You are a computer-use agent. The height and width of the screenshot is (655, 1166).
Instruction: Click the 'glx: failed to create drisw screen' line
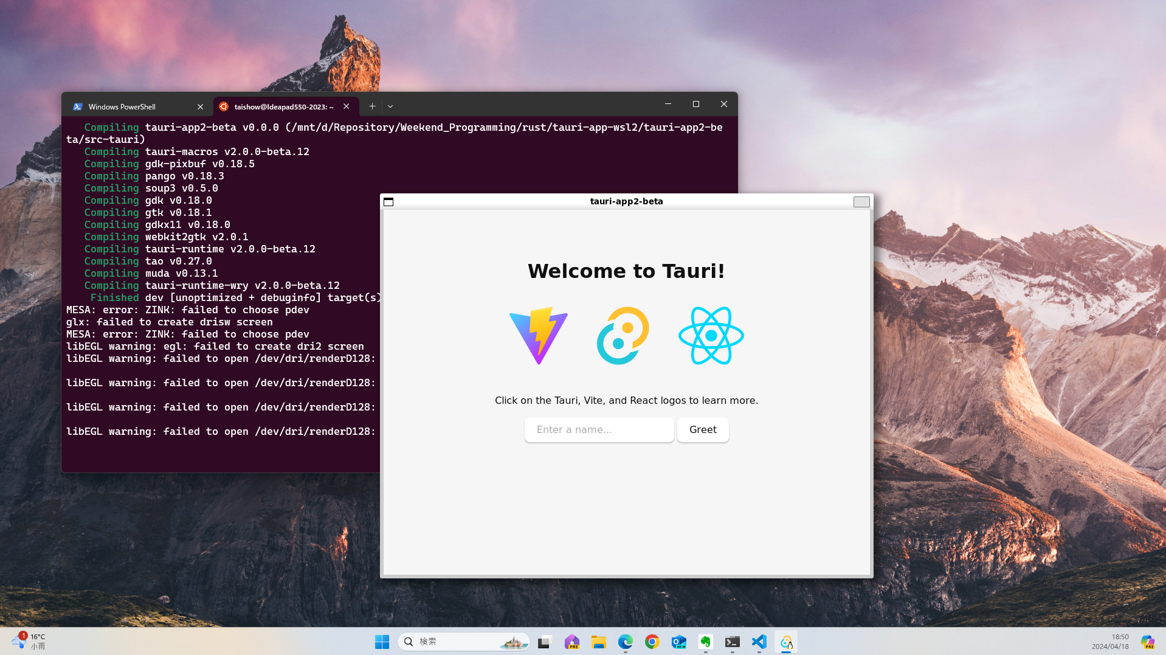pos(170,322)
